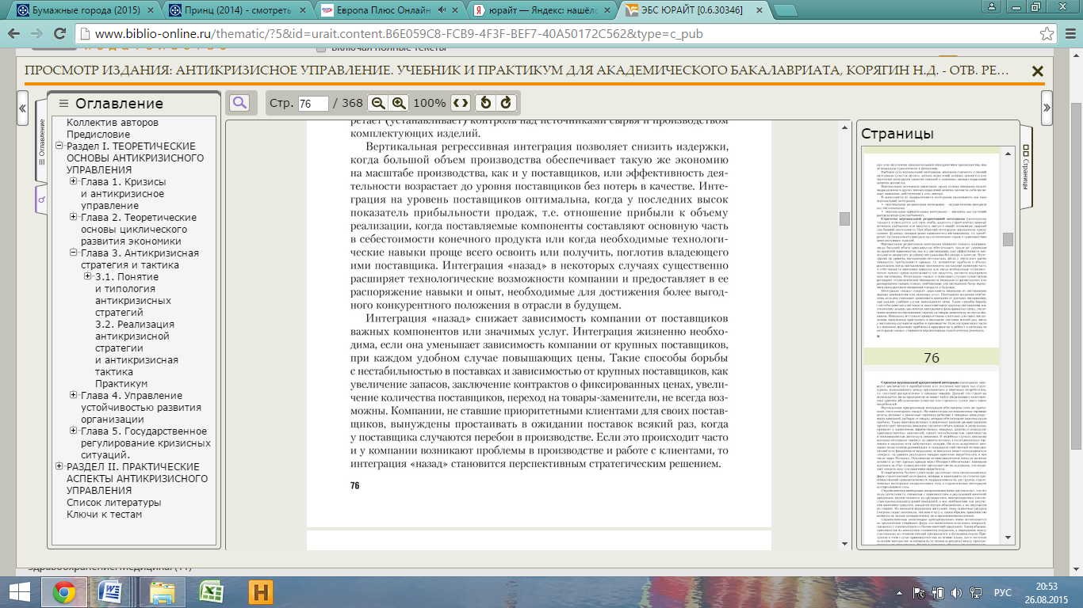Viewport: 1083px width, 608px height.
Task: Open Коллектив авторов in contents
Action: (113, 123)
